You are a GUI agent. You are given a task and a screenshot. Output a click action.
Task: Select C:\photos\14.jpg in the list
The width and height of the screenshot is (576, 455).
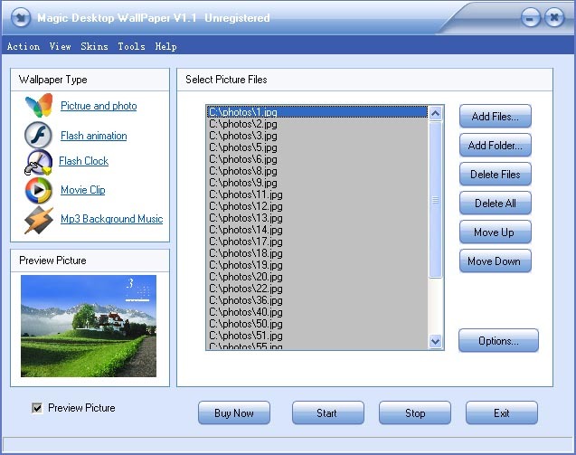317,230
